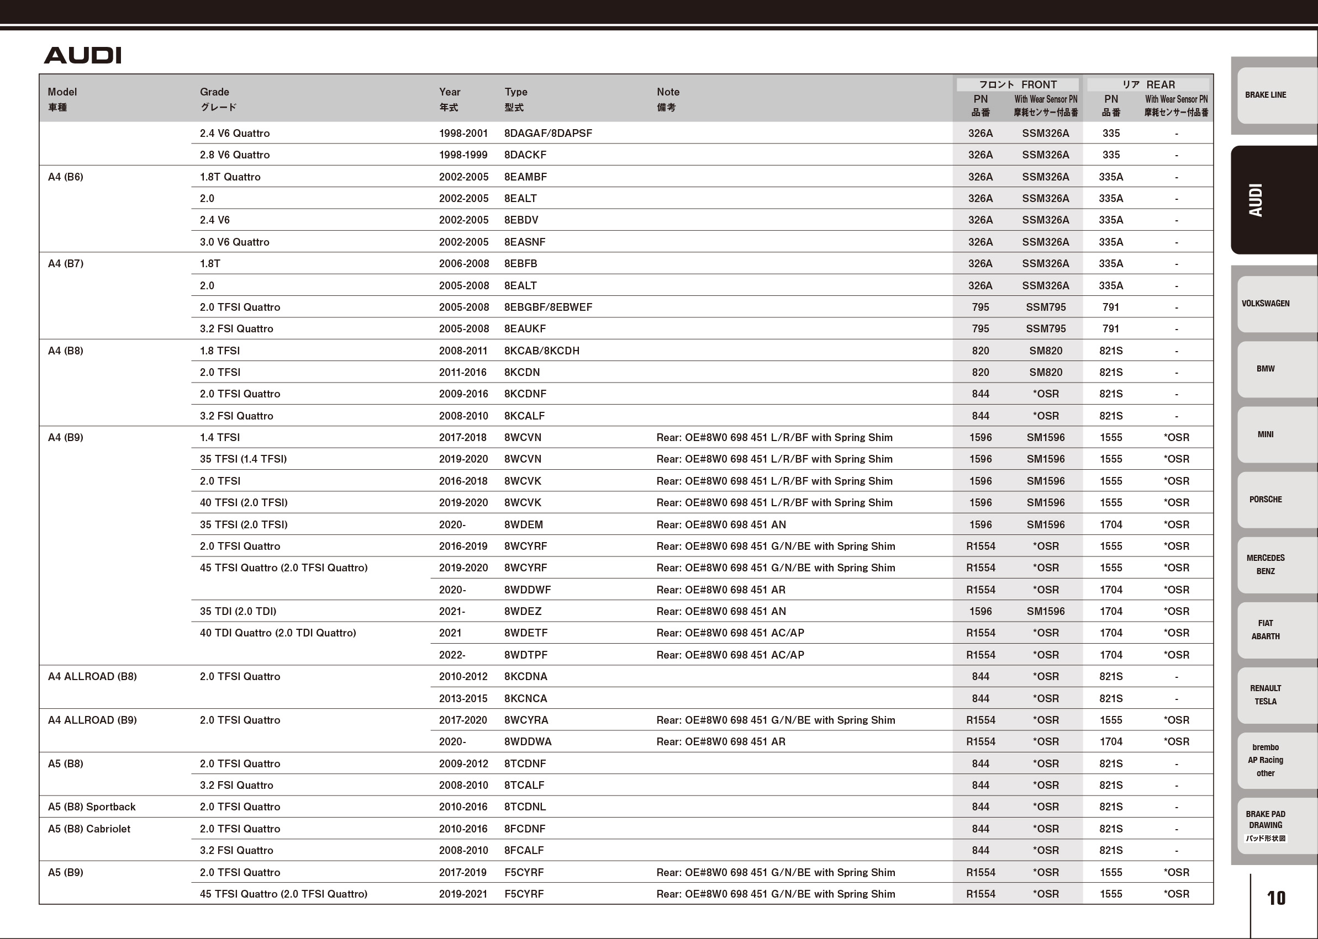The width and height of the screenshot is (1318, 939).
Task: Select the A4 (B7) model cell
Action: (x=65, y=264)
